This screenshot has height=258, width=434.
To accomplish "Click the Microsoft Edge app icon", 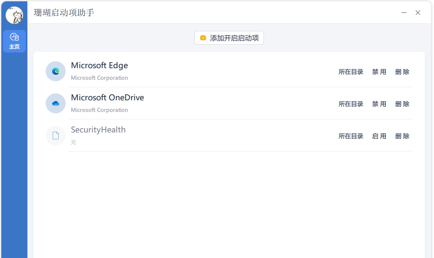I will click(x=56, y=71).
